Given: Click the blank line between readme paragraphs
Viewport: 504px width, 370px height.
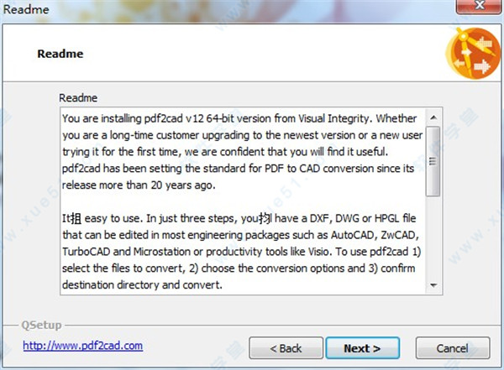Looking at the screenshot, I should click(x=243, y=201).
